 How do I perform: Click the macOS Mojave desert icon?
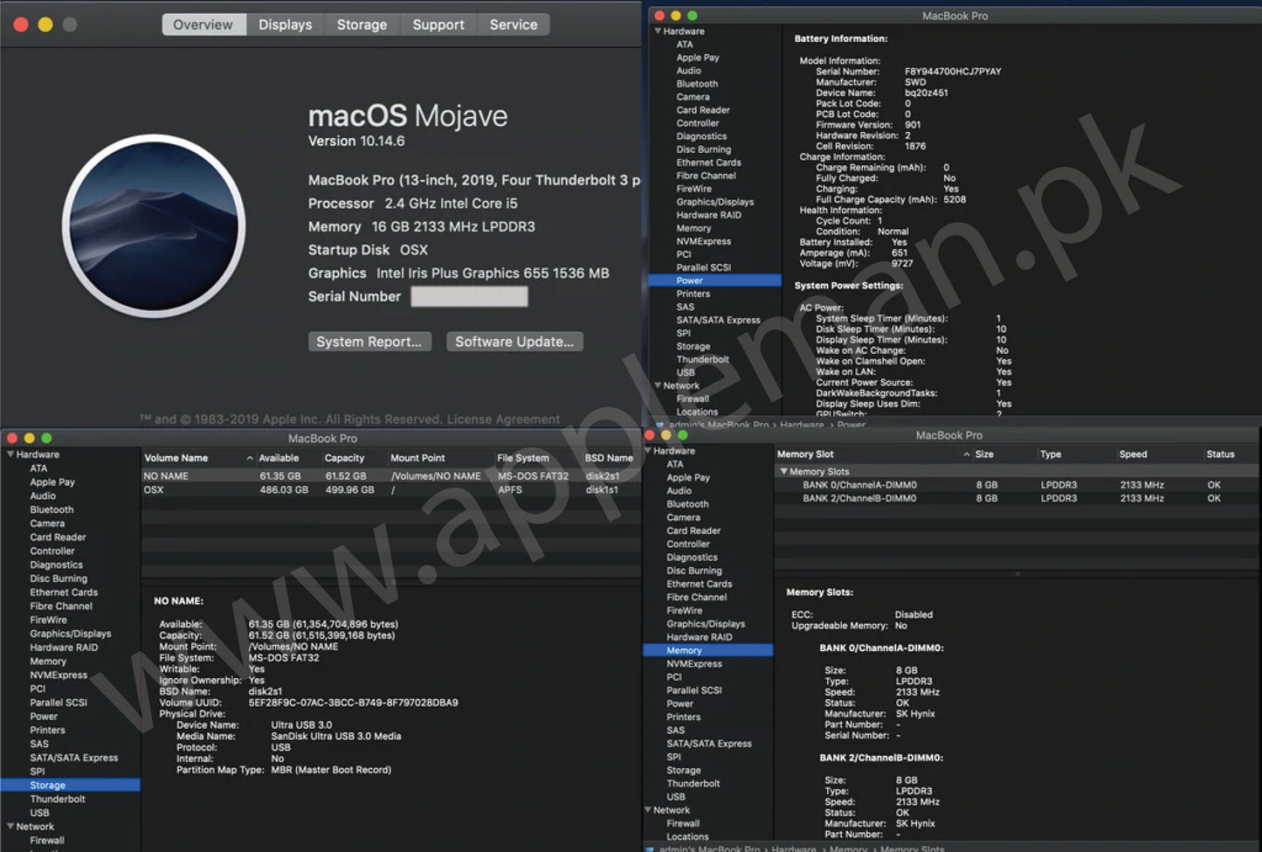pyautogui.click(x=154, y=225)
